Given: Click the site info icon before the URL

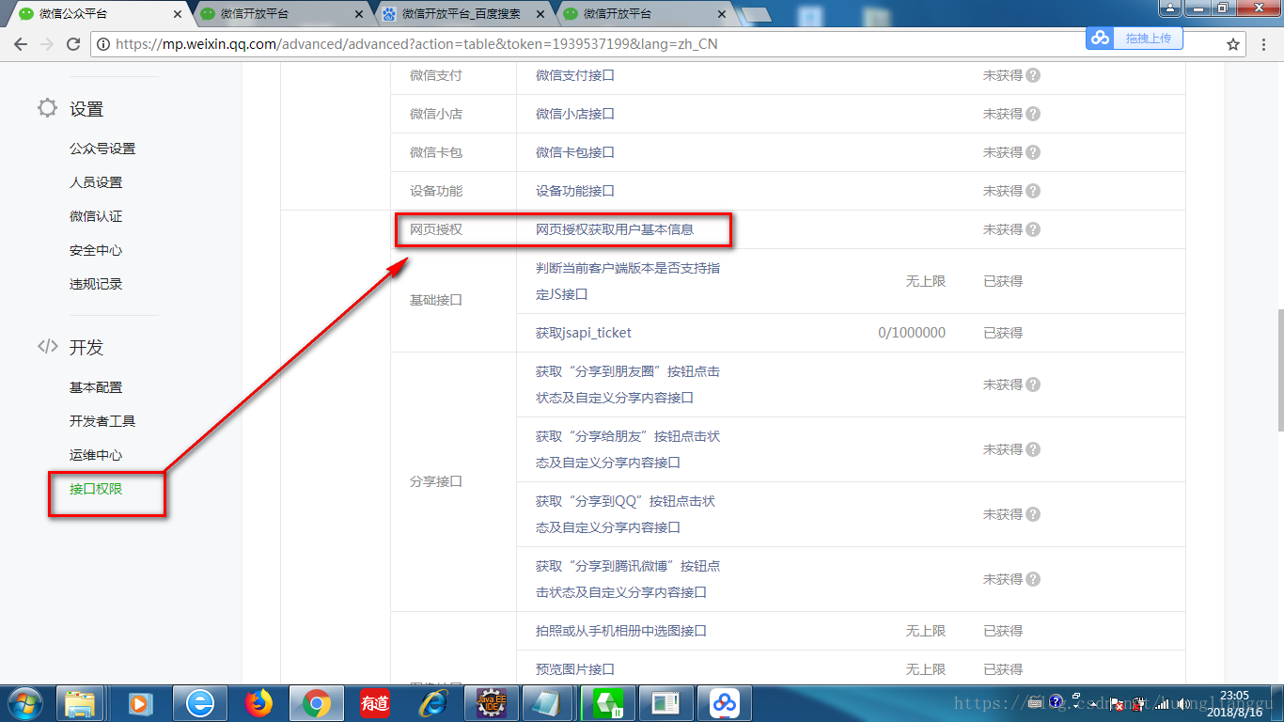Looking at the screenshot, I should tap(103, 44).
